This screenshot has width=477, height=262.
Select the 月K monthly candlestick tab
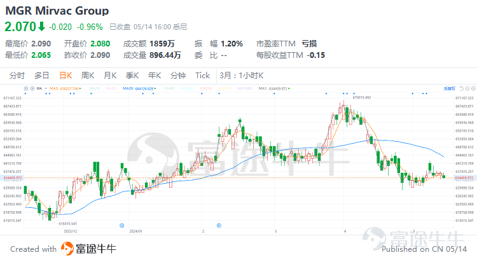[x=110, y=76]
